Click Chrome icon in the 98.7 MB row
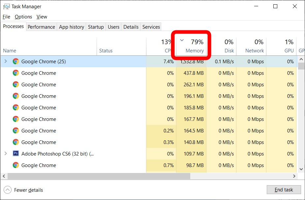 (15, 165)
